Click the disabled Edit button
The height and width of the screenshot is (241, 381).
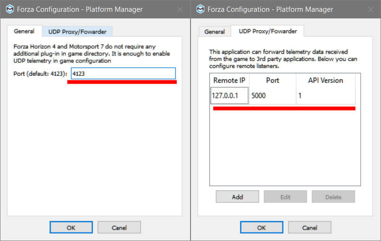285,197
